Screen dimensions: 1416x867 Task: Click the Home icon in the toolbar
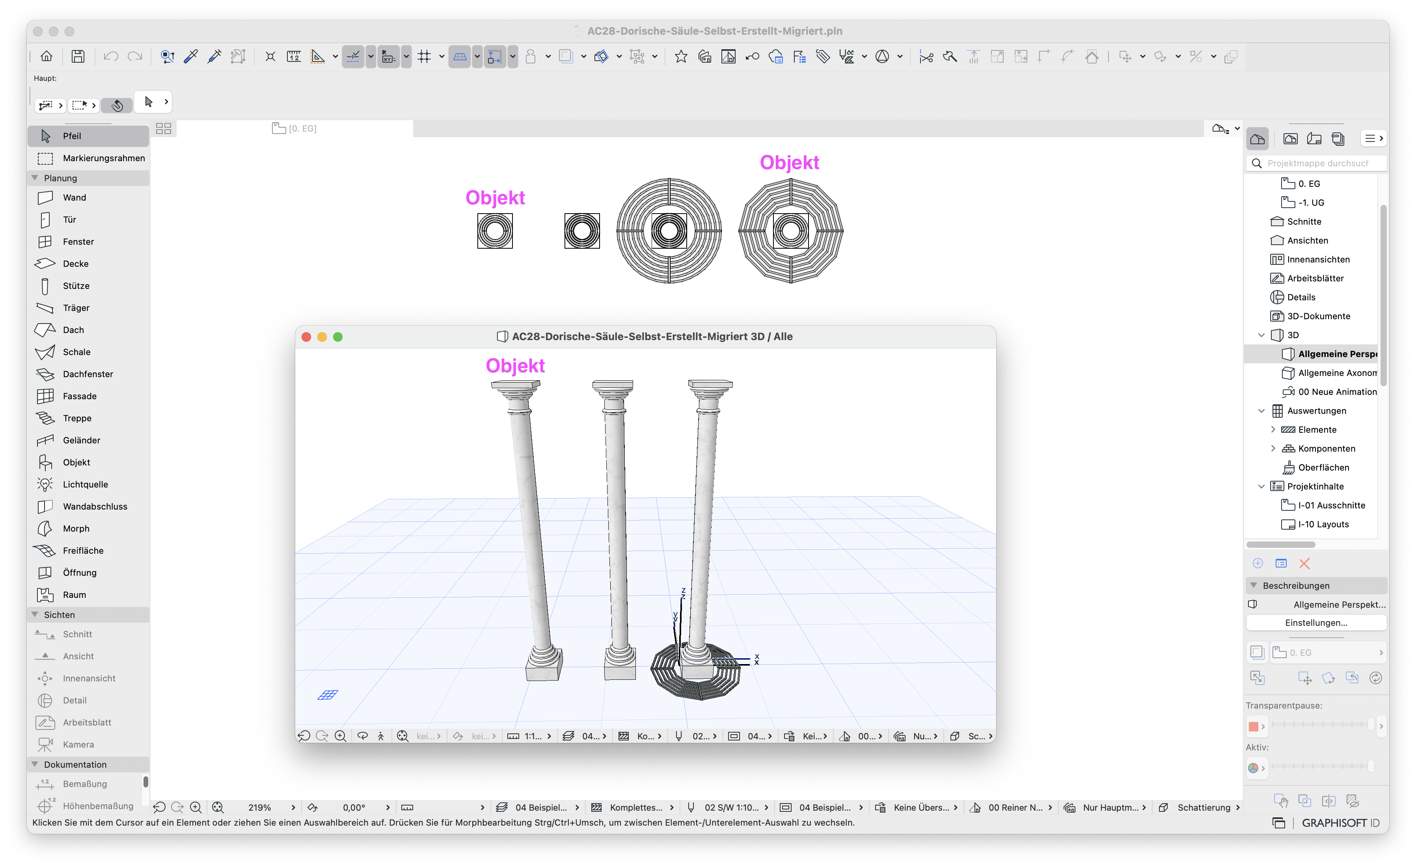(x=47, y=56)
